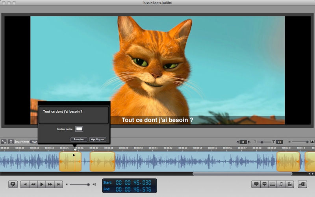Image resolution: width=315 pixels, height=197 pixels.
Task: Play the video
Action: [x=42, y=184]
